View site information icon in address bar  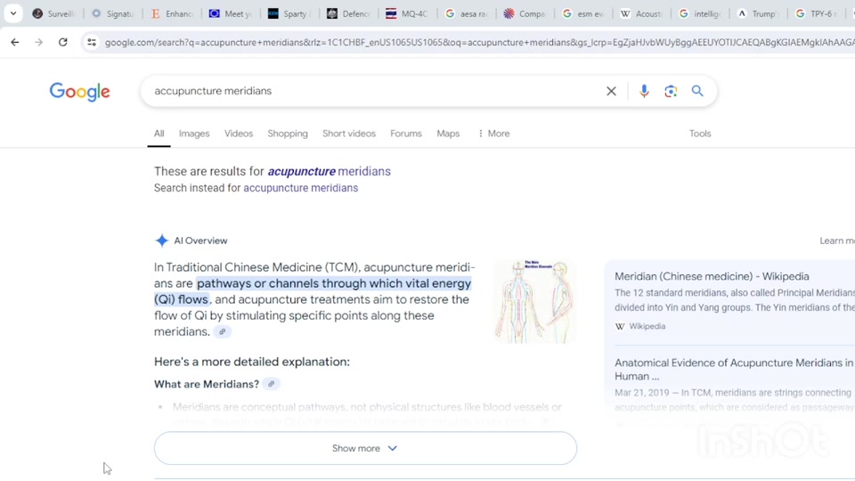click(x=91, y=42)
